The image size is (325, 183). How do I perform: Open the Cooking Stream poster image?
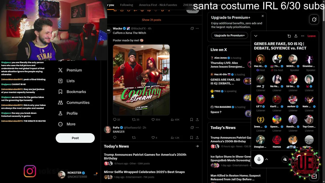tap(141, 80)
